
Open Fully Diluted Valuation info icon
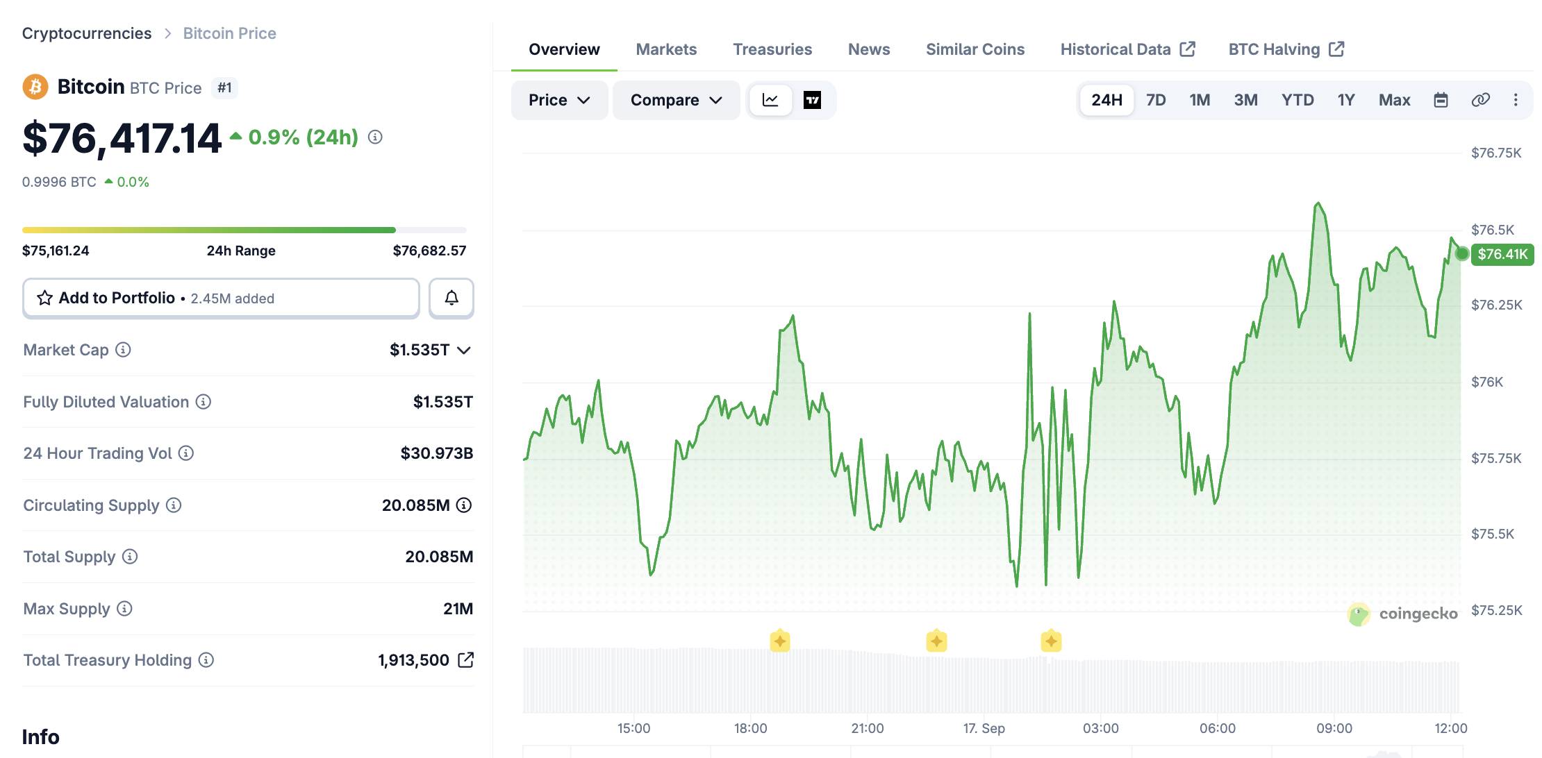coord(203,402)
